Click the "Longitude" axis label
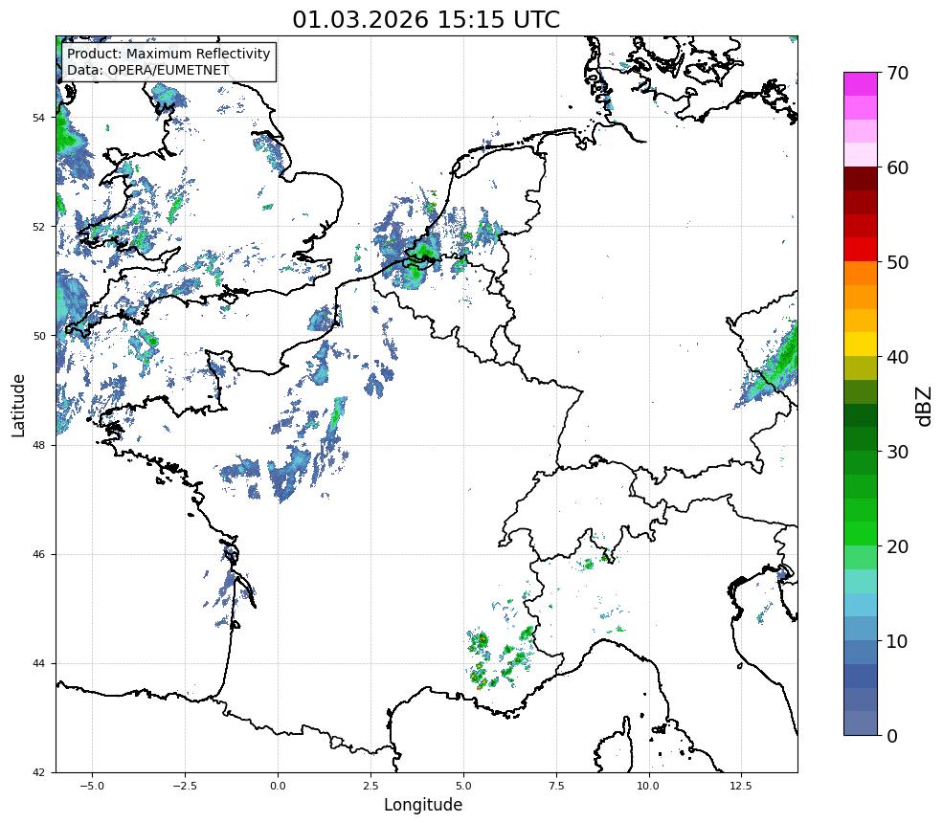This screenshot has height=823, width=943. coord(423,805)
